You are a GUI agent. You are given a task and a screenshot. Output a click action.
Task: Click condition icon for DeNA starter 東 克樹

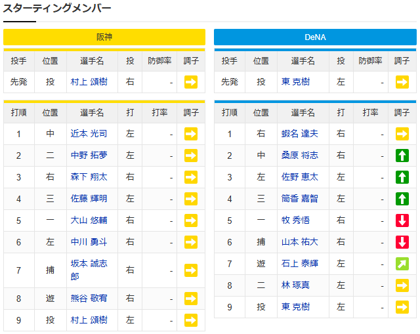[402, 82]
